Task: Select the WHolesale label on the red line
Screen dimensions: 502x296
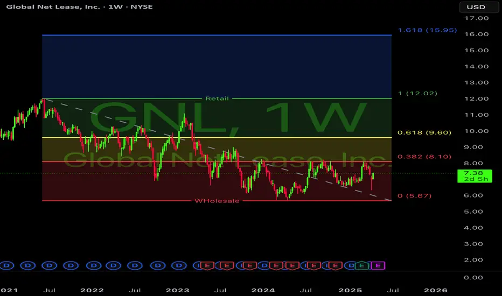Action: [217, 201]
